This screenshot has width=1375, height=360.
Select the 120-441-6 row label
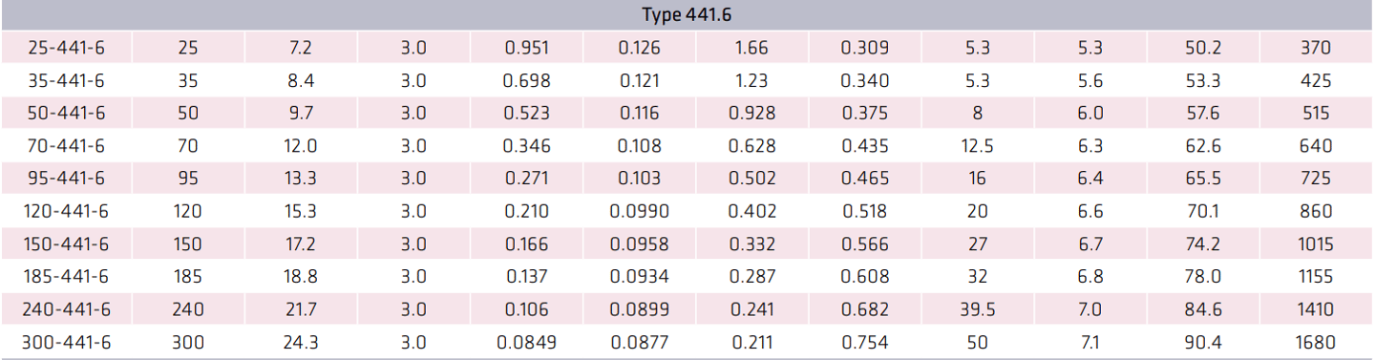click(x=67, y=211)
